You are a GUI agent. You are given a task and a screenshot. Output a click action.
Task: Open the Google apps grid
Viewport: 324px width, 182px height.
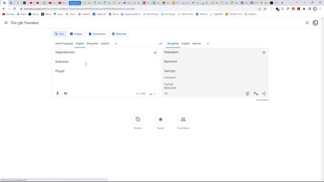pyautogui.click(x=307, y=23)
